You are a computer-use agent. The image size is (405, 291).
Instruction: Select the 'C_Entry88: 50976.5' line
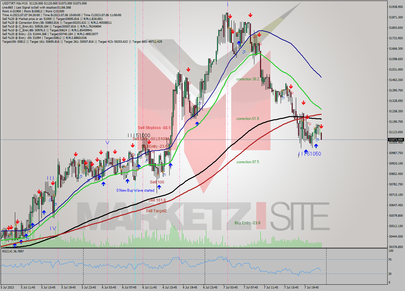(47, 30)
